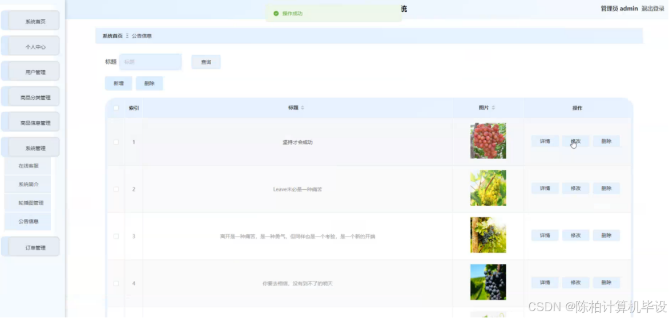
Task: Open 用户管理 menu item
Action: pyautogui.click(x=30, y=71)
